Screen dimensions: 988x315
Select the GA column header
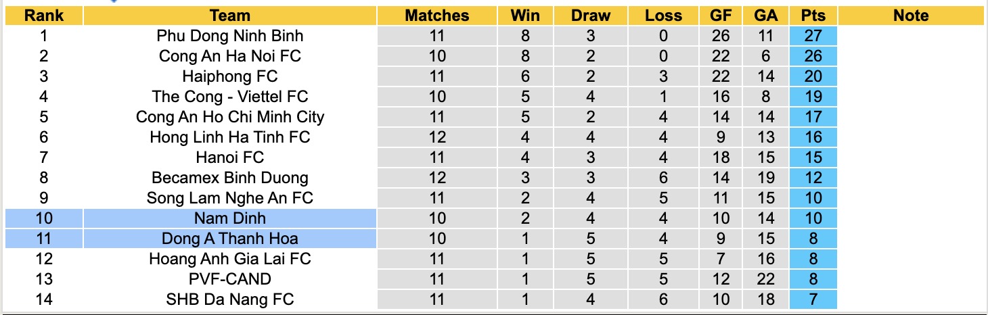tap(764, 16)
